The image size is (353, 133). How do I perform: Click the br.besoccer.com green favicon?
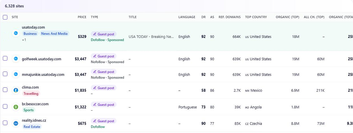click(x=16, y=107)
